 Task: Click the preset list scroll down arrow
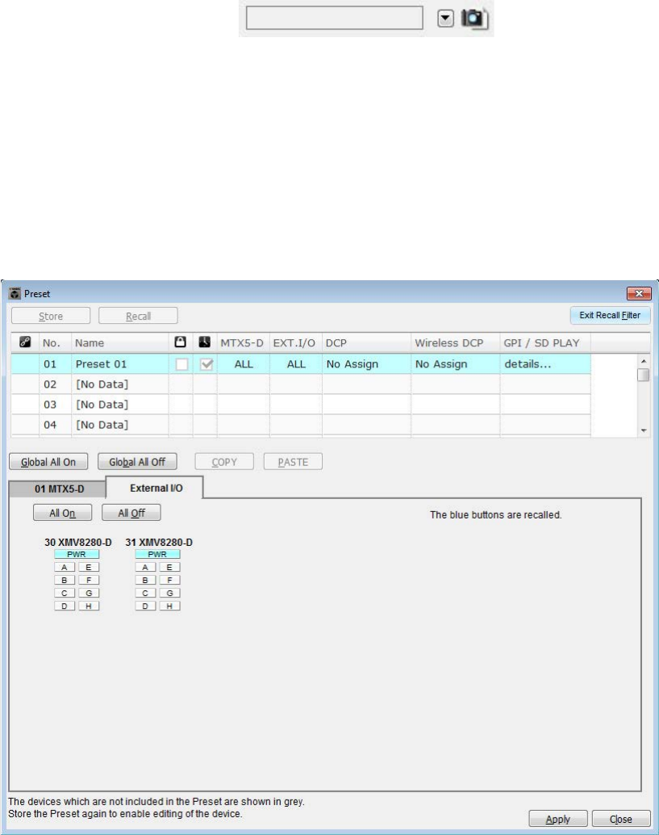pyautogui.click(x=644, y=430)
